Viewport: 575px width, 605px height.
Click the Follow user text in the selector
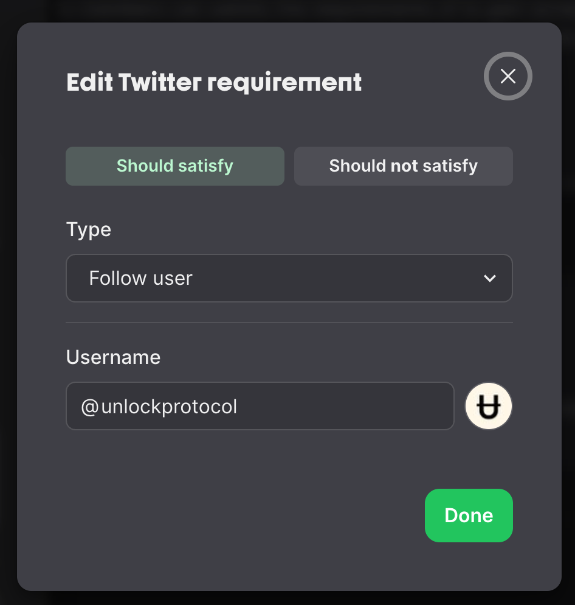[x=140, y=278]
